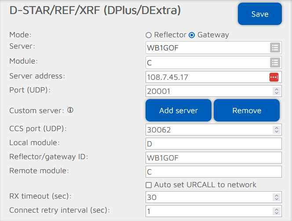The image size is (292, 221).
Task: Click the Add server button
Action: pyautogui.click(x=179, y=110)
